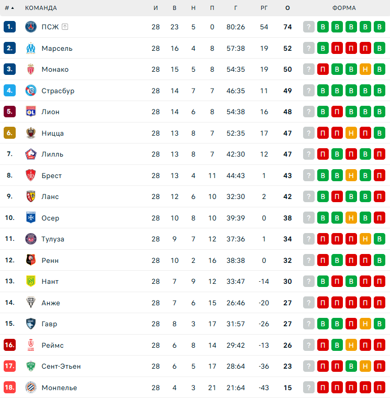Click the Nantes club logo
Image resolution: width=390 pixels, height=398 pixels.
[30, 281]
